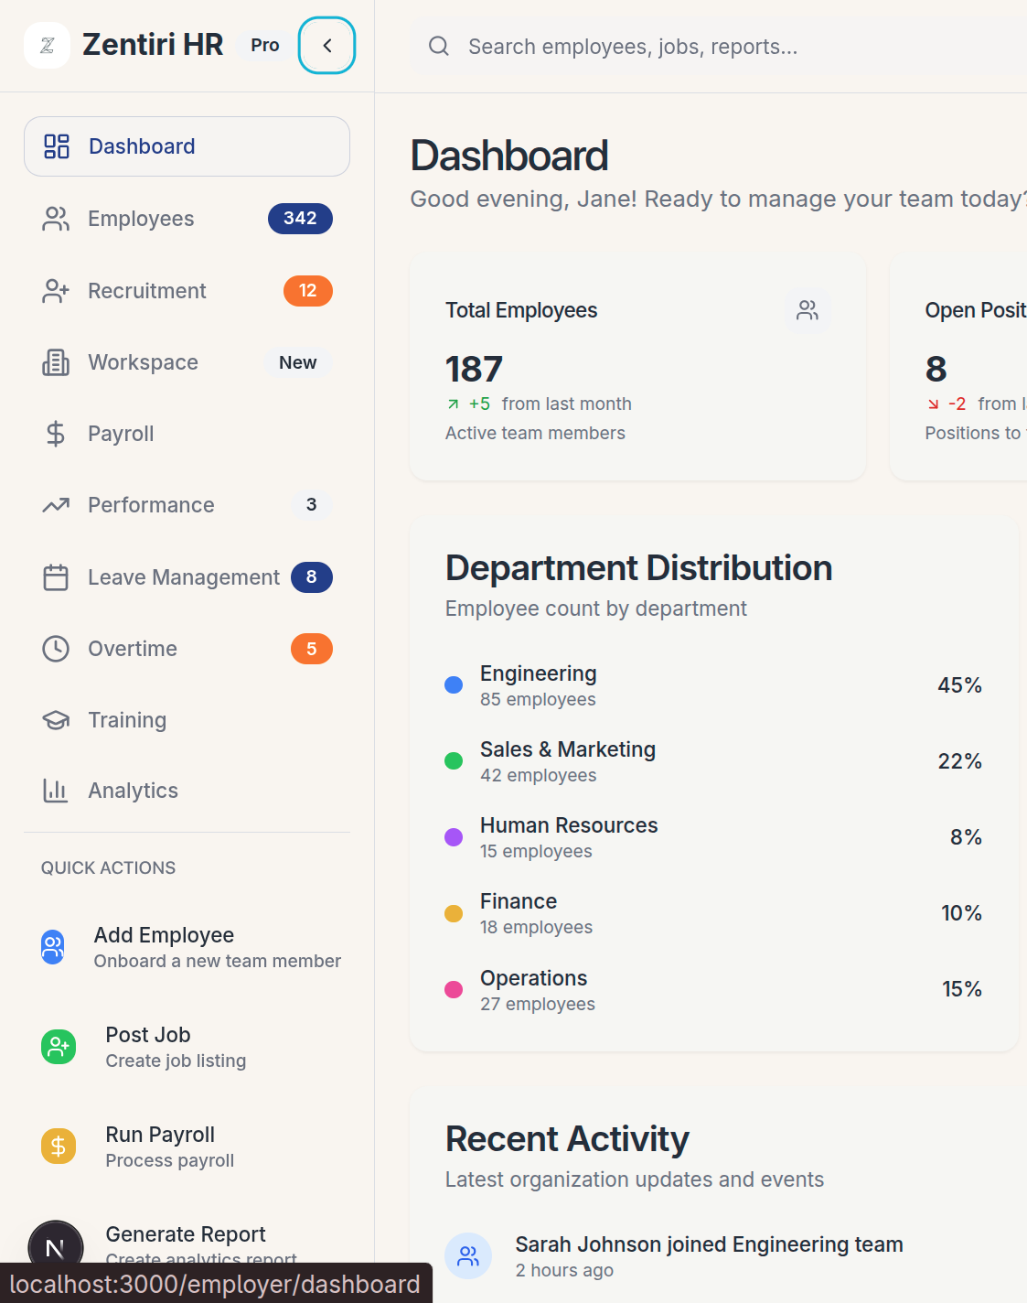
Task: Click the Training graduation cap icon
Action: [x=55, y=719]
